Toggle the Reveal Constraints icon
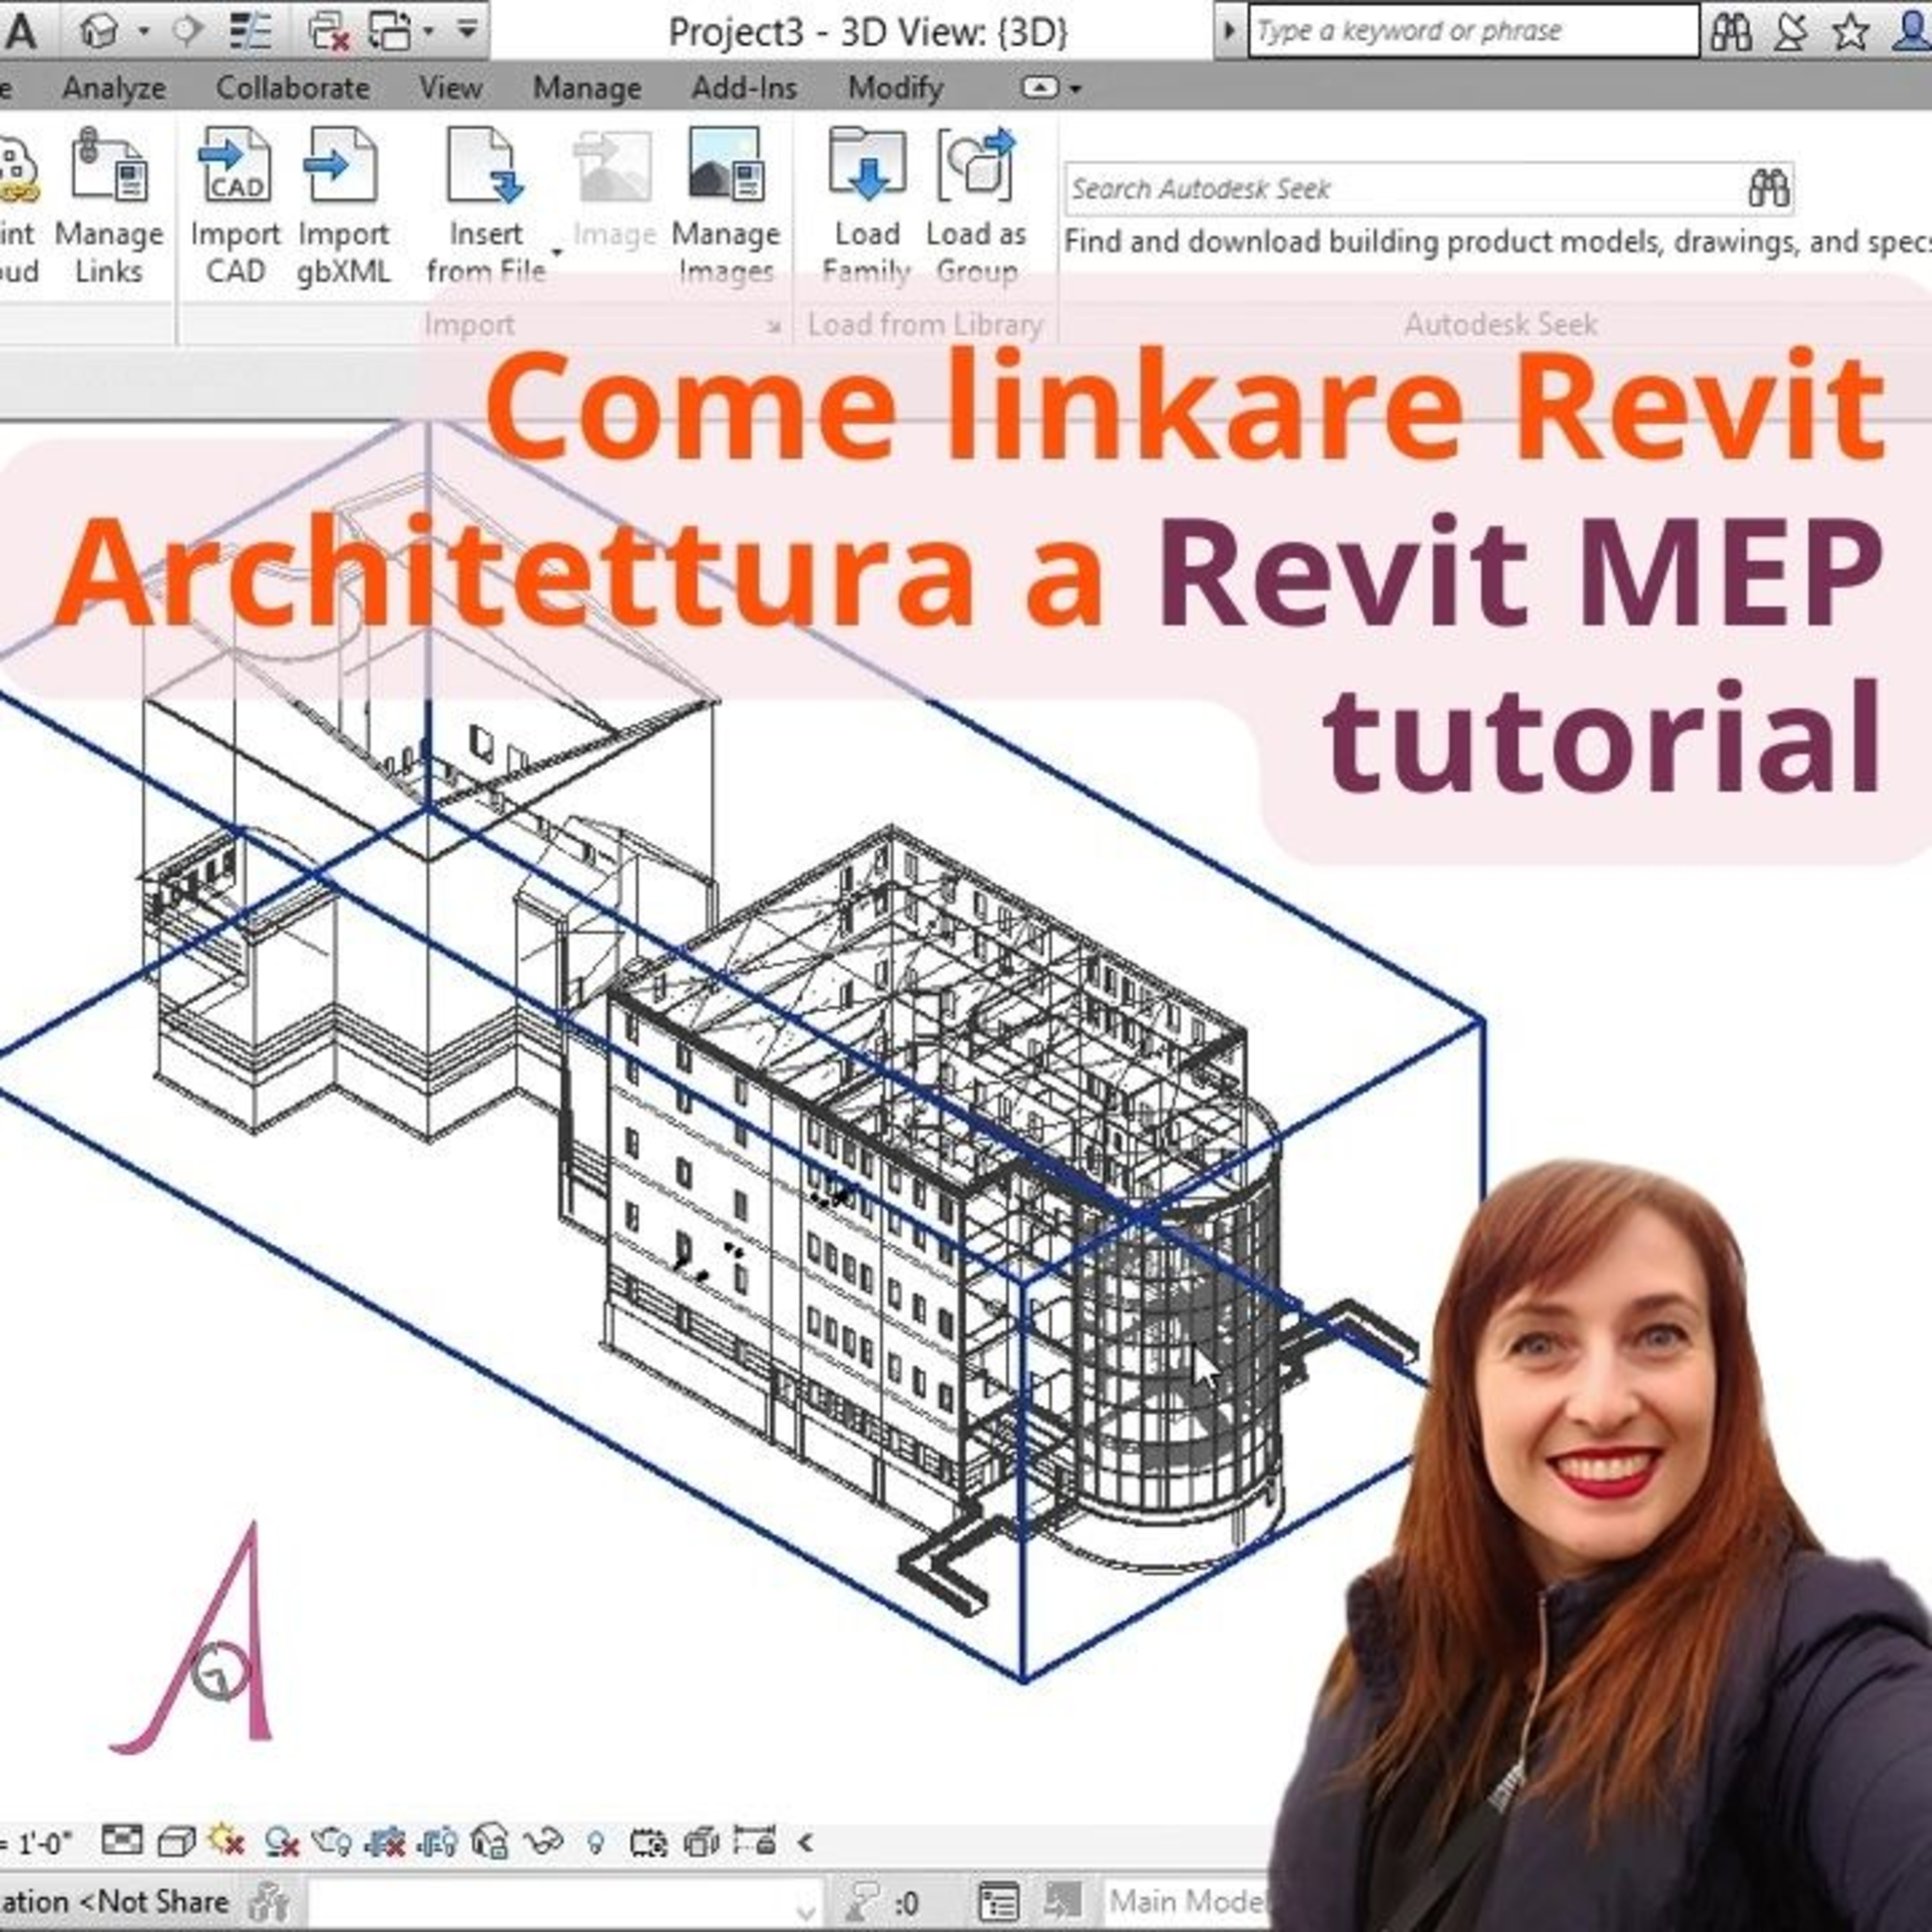 [755, 1840]
